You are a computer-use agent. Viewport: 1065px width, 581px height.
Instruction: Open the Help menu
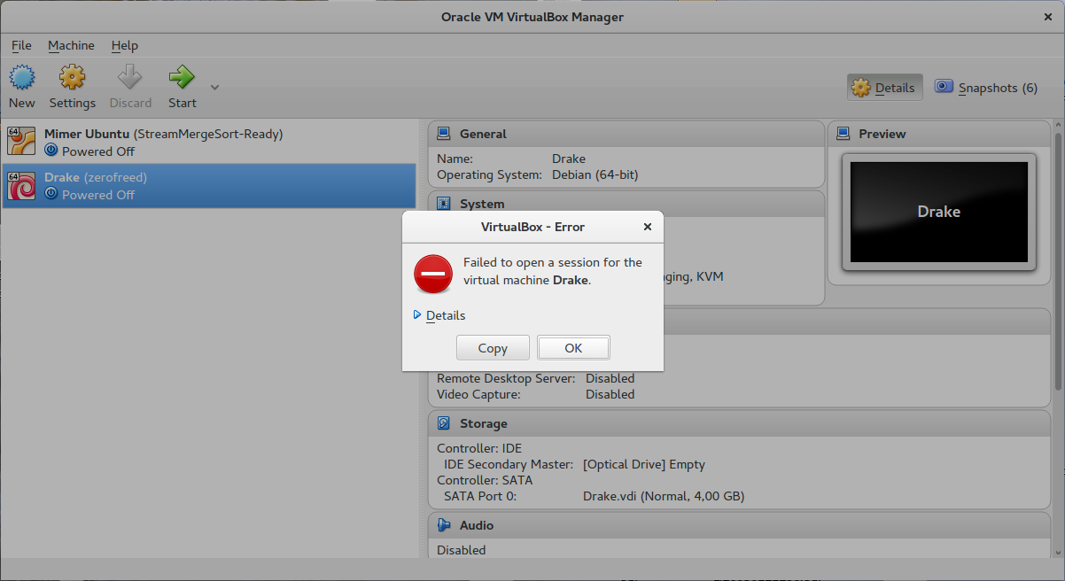tap(125, 45)
